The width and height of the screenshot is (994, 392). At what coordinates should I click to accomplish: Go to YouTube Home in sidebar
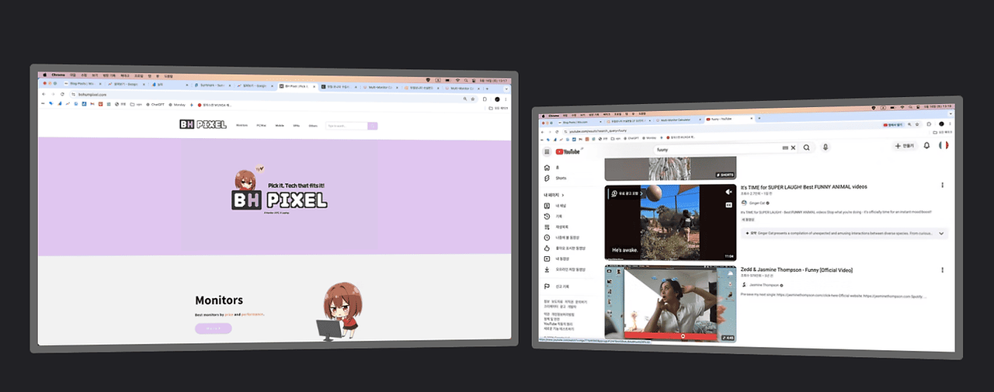click(x=547, y=168)
